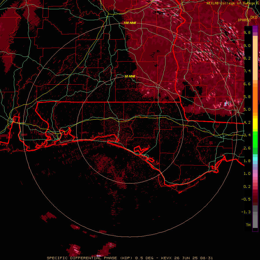Screen dimensions: 260x260
Task: Click the 6.6 value on the KDP scale
Action: click(x=247, y=84)
